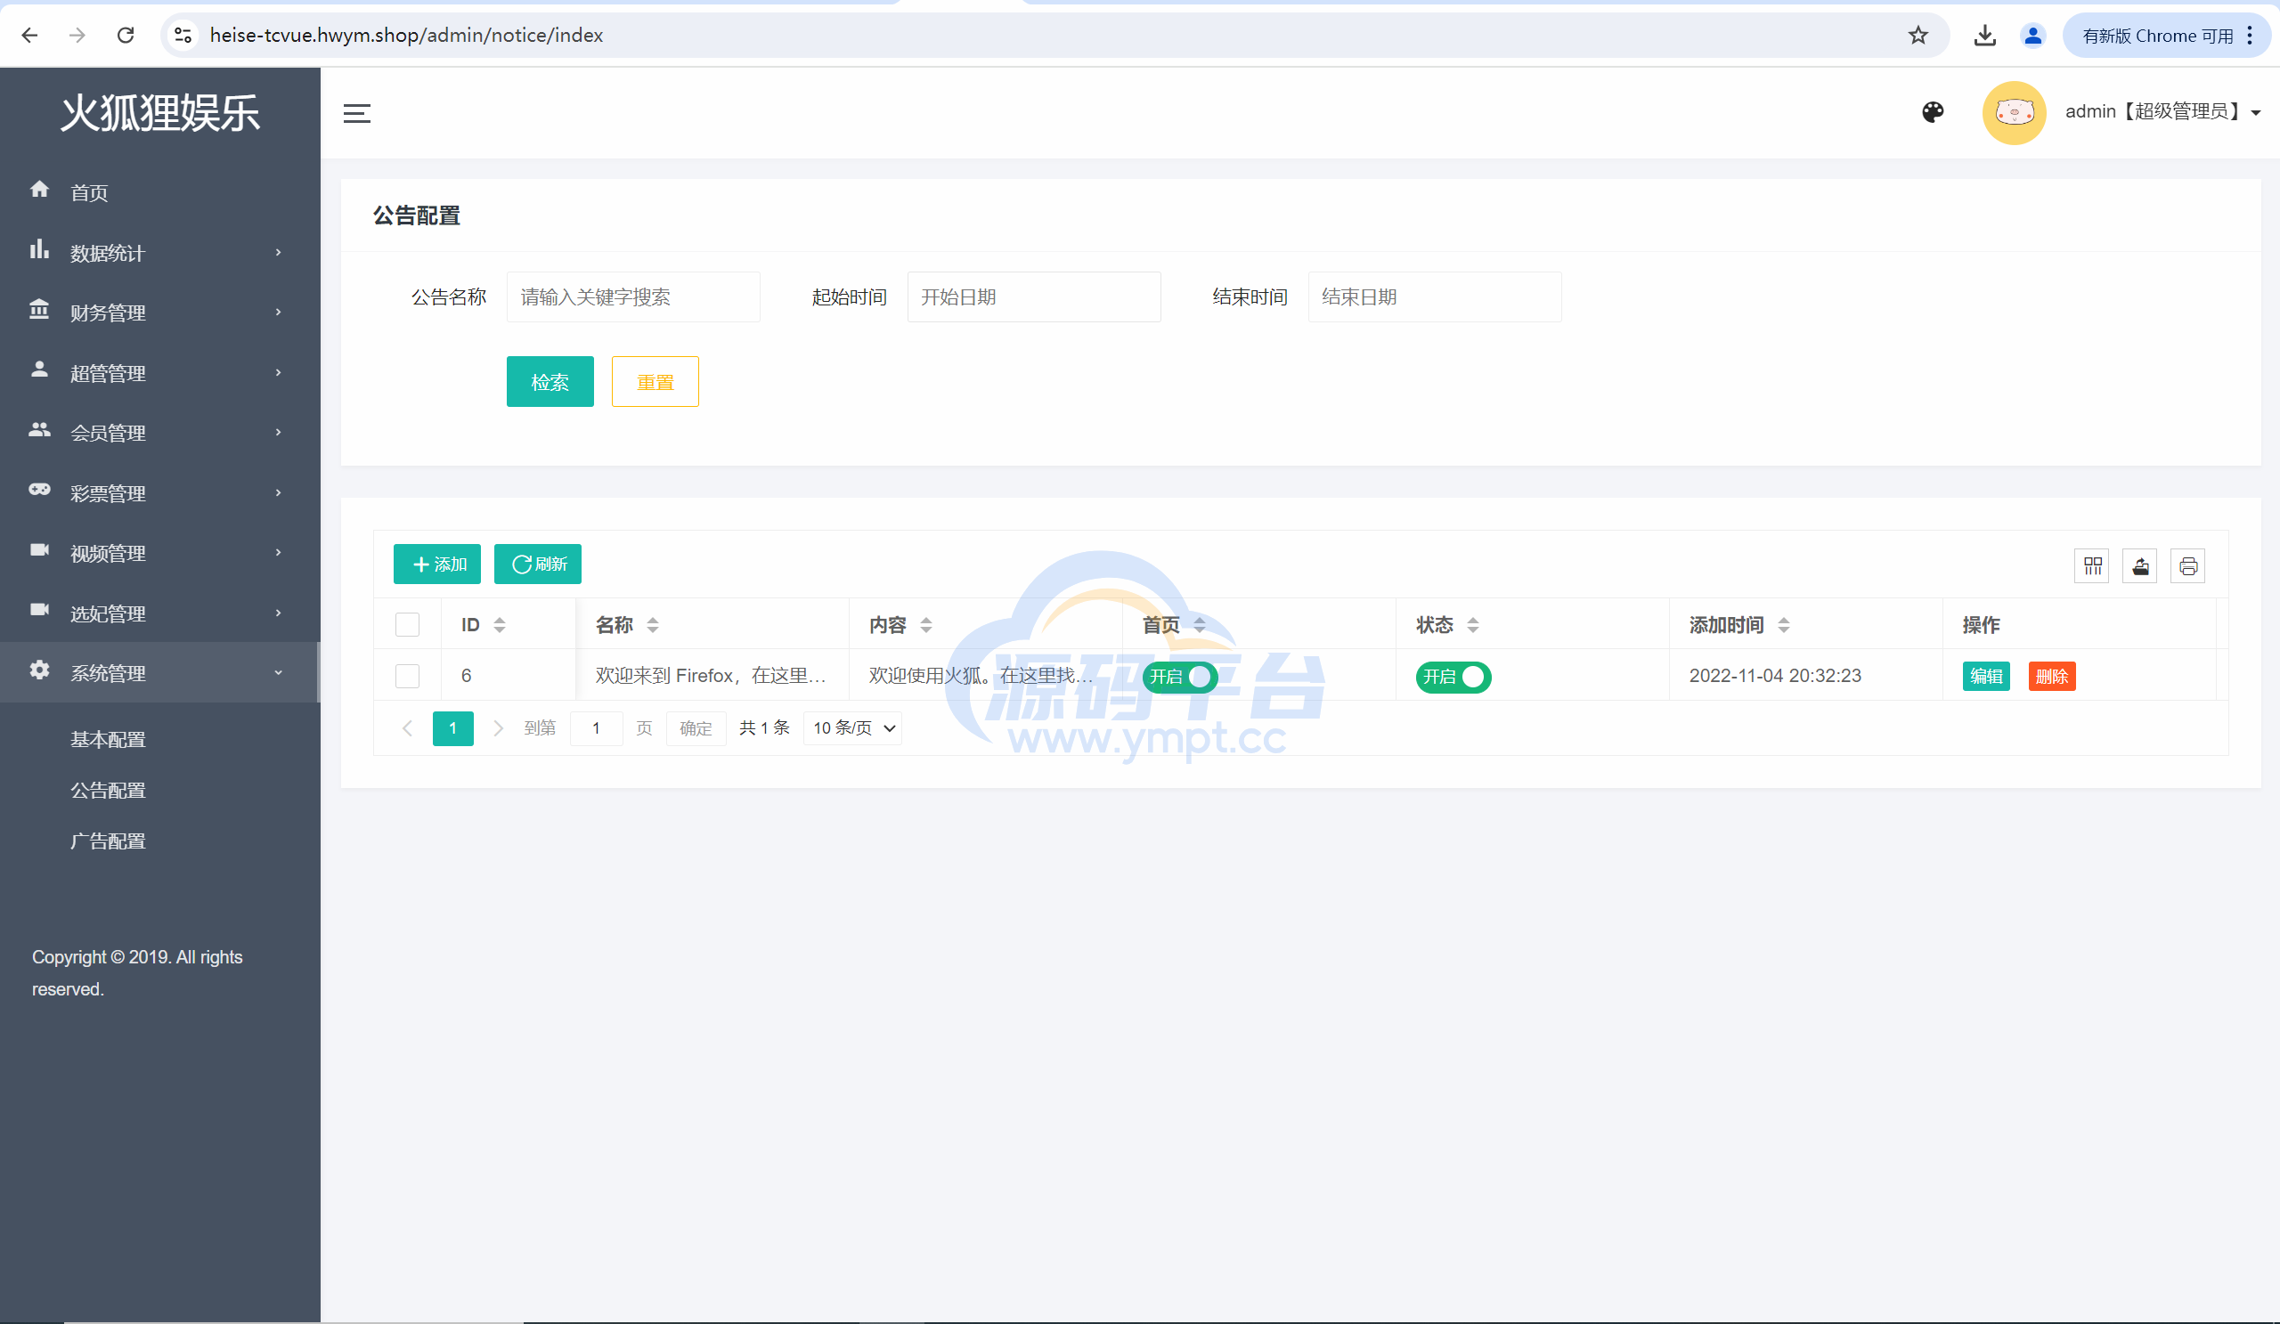Screen dimensions: 2280x1324
Task: Click the export table icon
Action: 2140,566
